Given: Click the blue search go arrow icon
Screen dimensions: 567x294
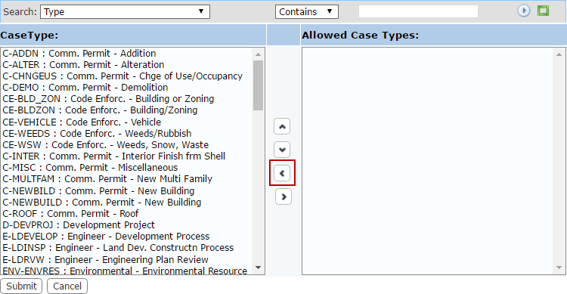Looking at the screenshot, I should point(523,11).
